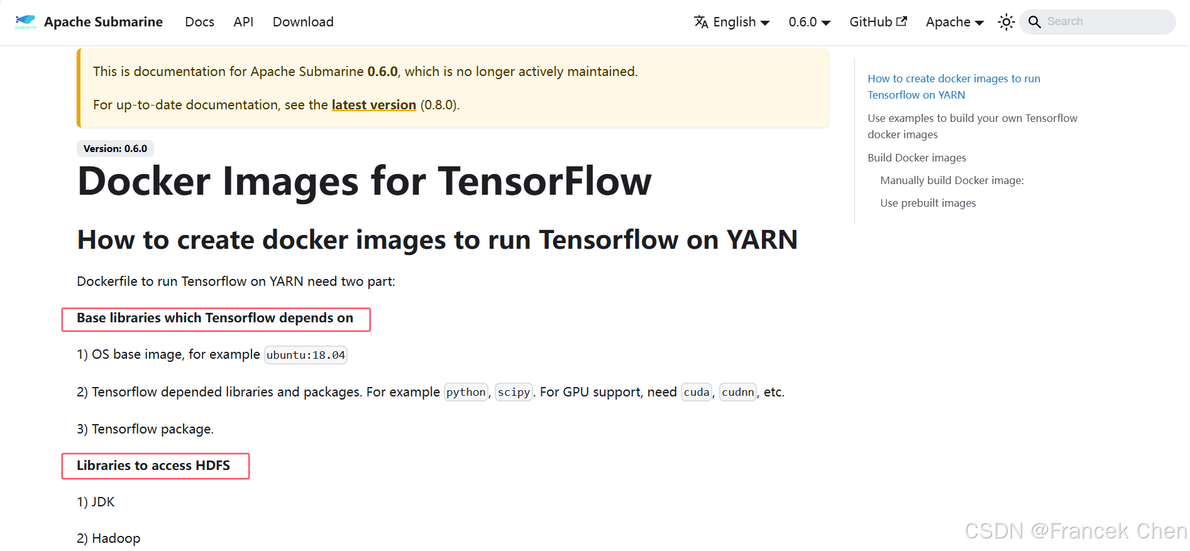Click the Apache Submarine logo icon
The width and height of the screenshot is (1190, 551).
[x=26, y=22]
